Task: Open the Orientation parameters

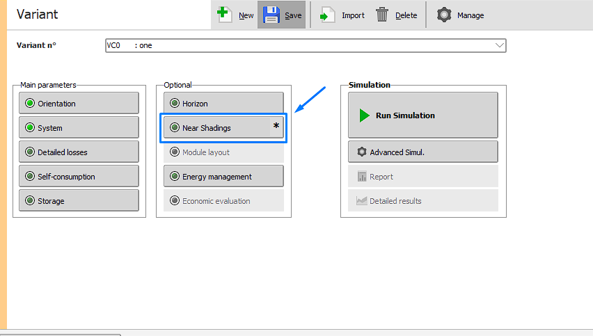Action: click(x=79, y=104)
